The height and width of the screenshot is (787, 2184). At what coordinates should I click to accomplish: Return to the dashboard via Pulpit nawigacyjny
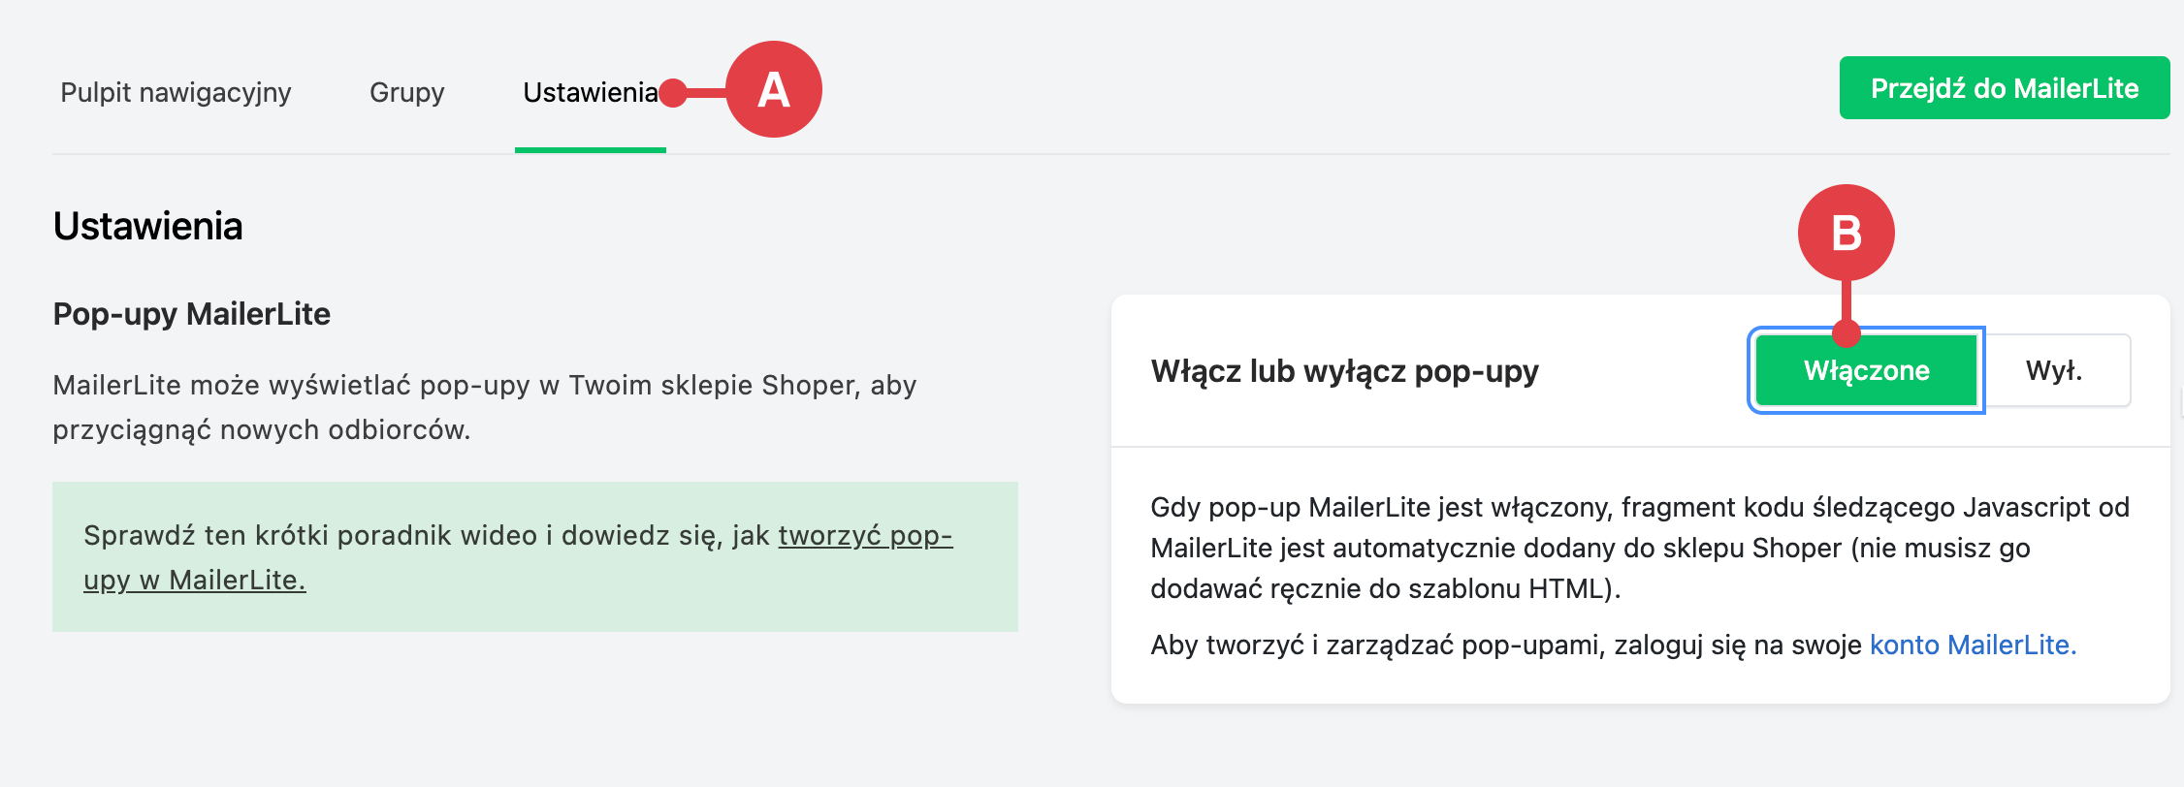[176, 92]
